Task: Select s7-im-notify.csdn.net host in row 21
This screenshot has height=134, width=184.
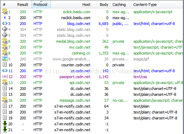Action: pos(72,130)
